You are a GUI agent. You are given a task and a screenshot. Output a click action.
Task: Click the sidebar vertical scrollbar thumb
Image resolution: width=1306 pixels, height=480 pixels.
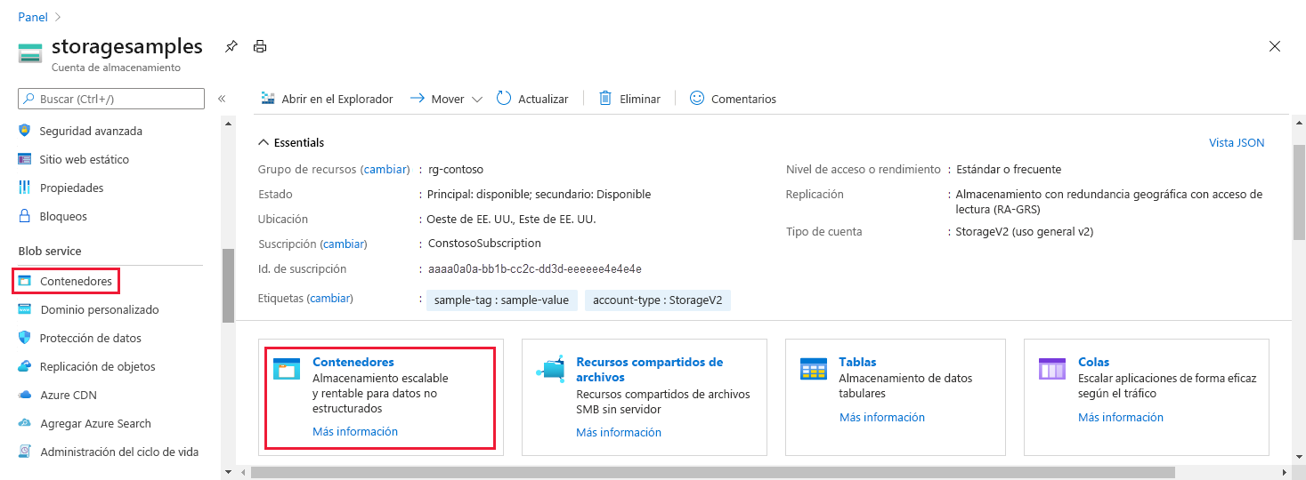pos(228,285)
